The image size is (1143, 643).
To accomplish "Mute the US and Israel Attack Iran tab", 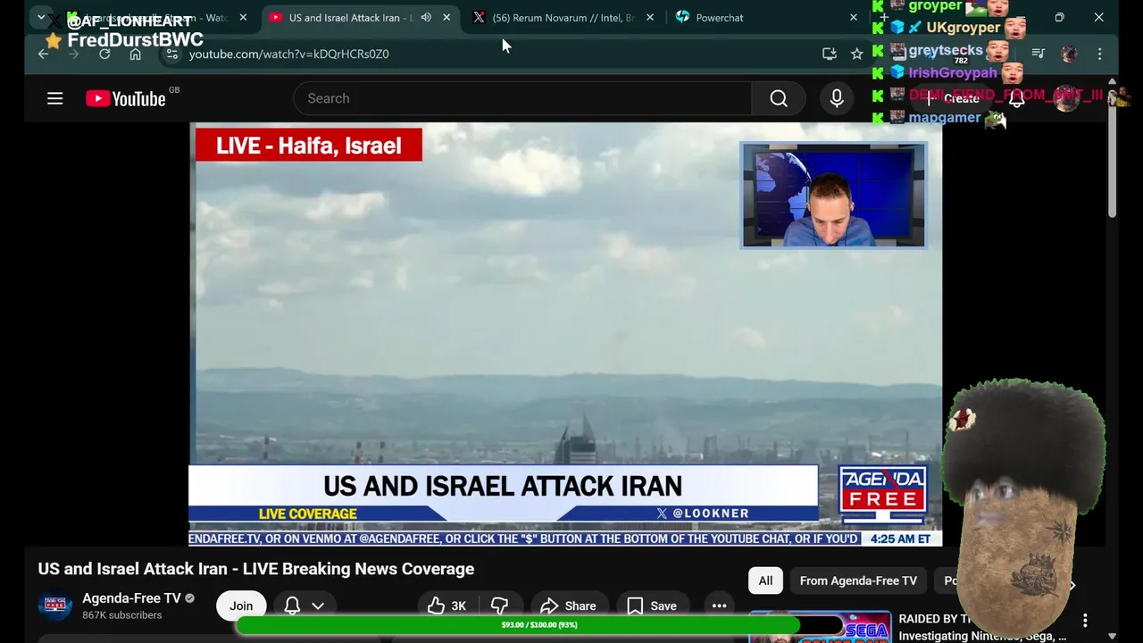I will pyautogui.click(x=426, y=17).
